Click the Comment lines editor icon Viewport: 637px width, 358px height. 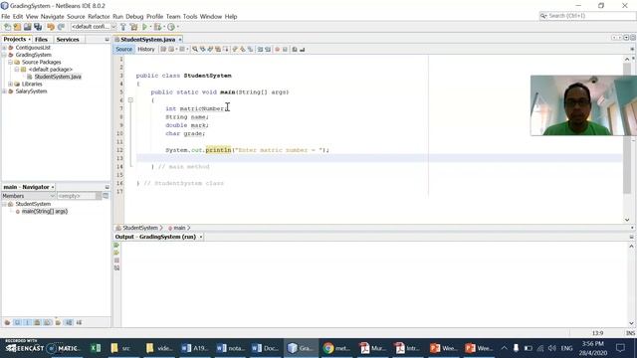click(x=295, y=49)
